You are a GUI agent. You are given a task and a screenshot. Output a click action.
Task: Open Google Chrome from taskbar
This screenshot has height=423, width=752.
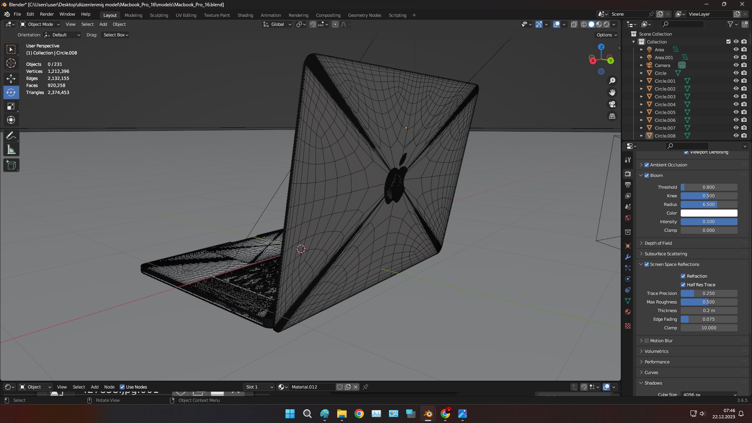(x=359, y=414)
